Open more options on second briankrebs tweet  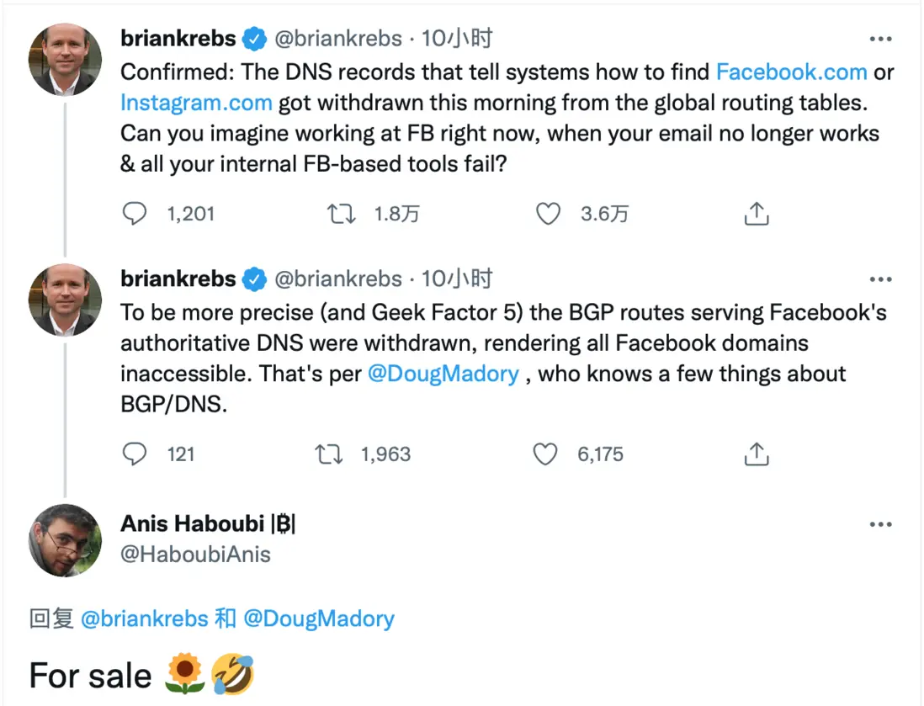[x=880, y=279]
